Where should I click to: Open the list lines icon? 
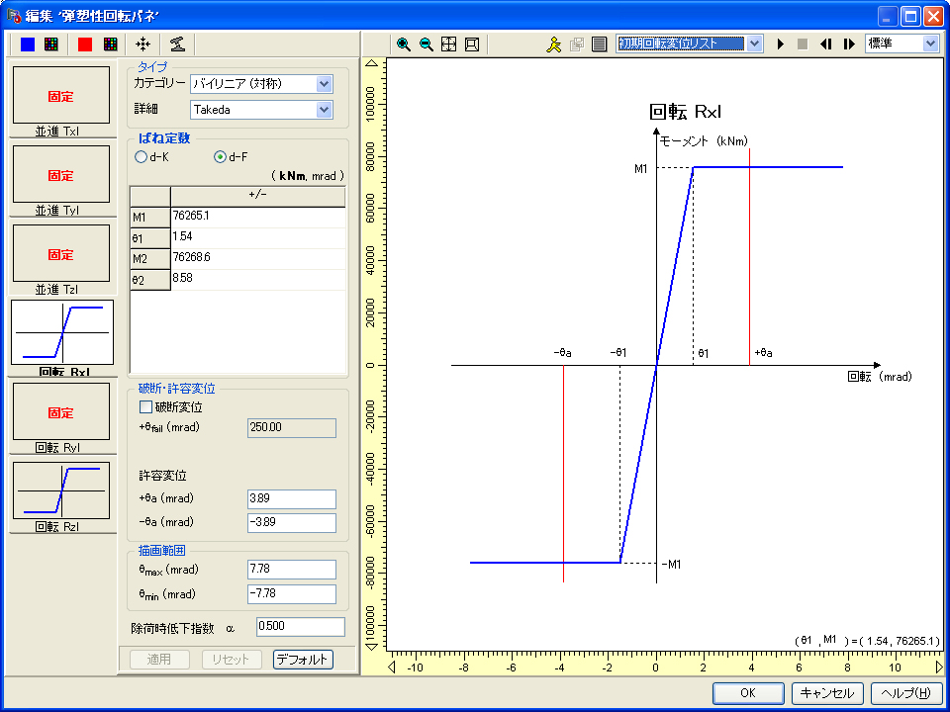click(x=600, y=44)
